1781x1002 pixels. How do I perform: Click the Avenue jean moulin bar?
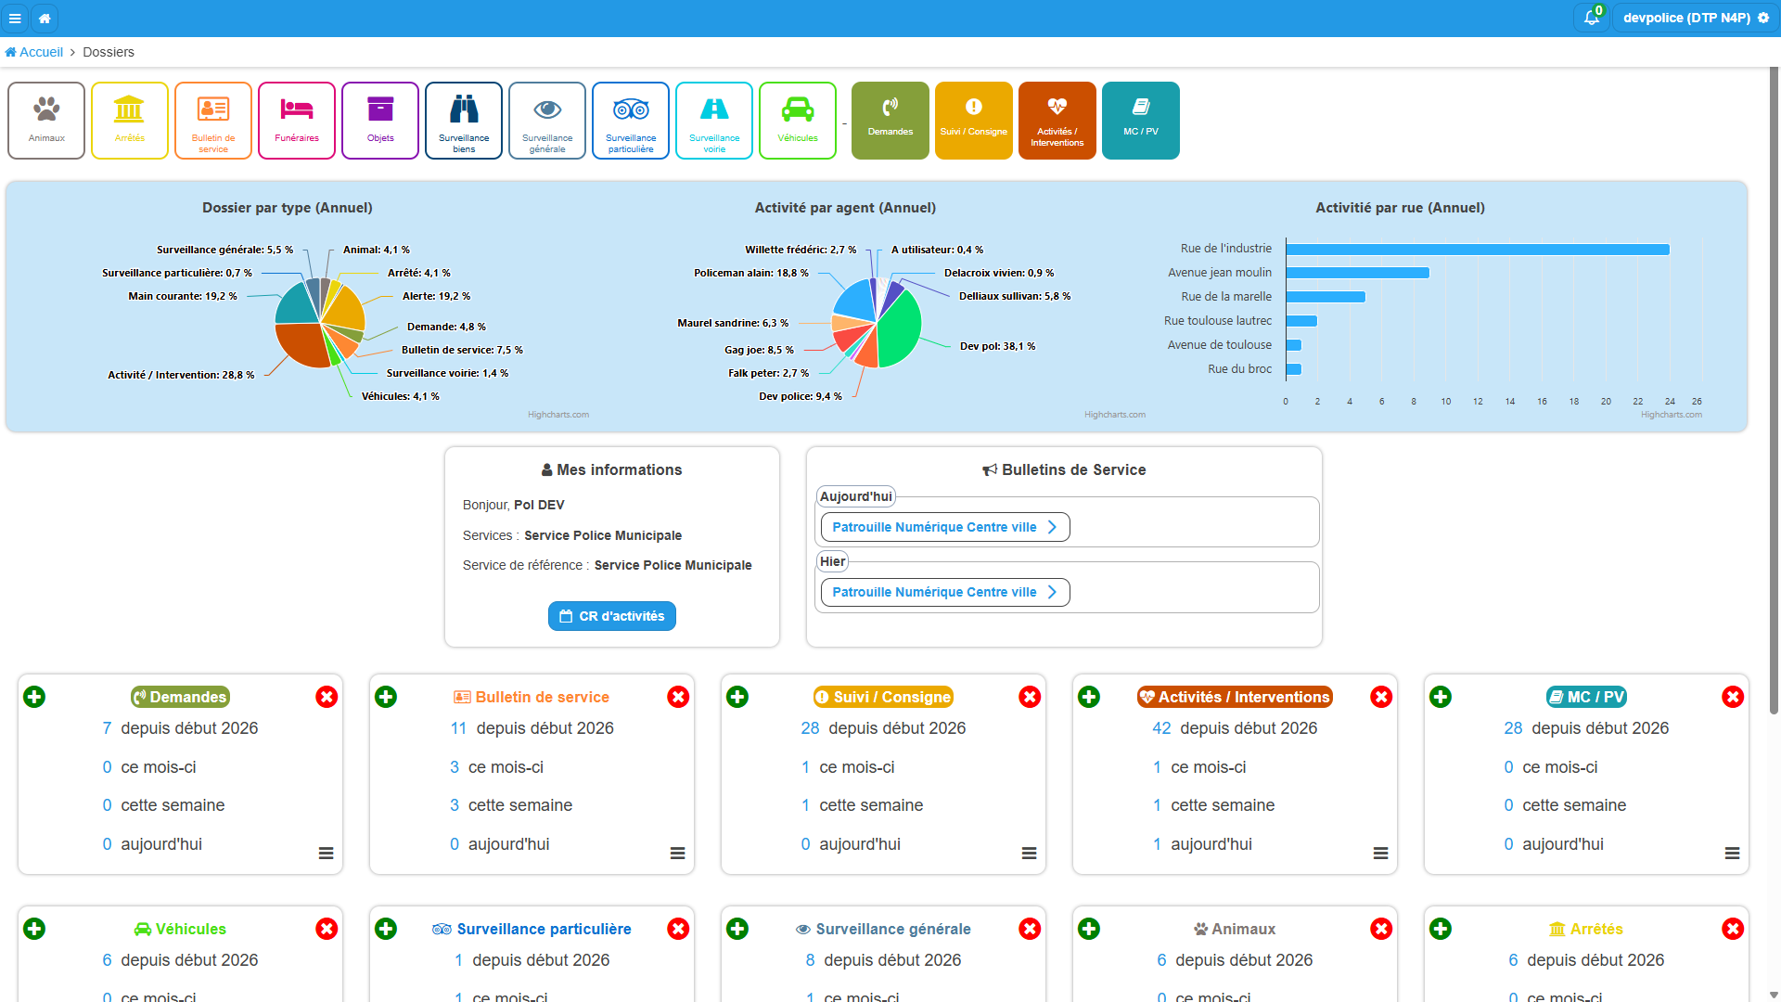click(1358, 273)
